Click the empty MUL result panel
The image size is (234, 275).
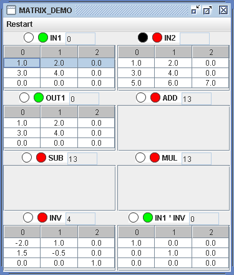tap(173, 187)
